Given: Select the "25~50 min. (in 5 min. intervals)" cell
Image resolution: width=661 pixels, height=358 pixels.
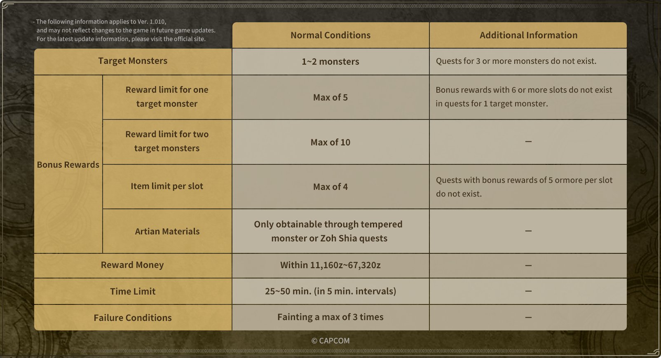Looking at the screenshot, I should (x=330, y=291).
